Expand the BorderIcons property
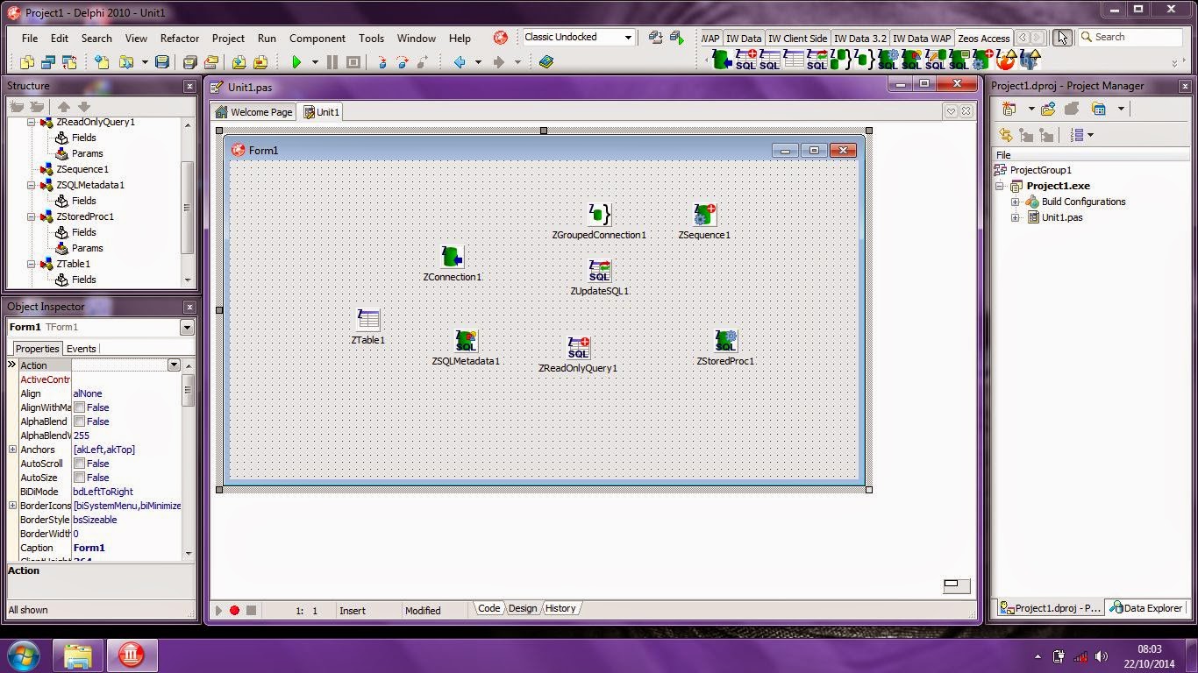Screen dimensions: 1198x673 point(13,506)
